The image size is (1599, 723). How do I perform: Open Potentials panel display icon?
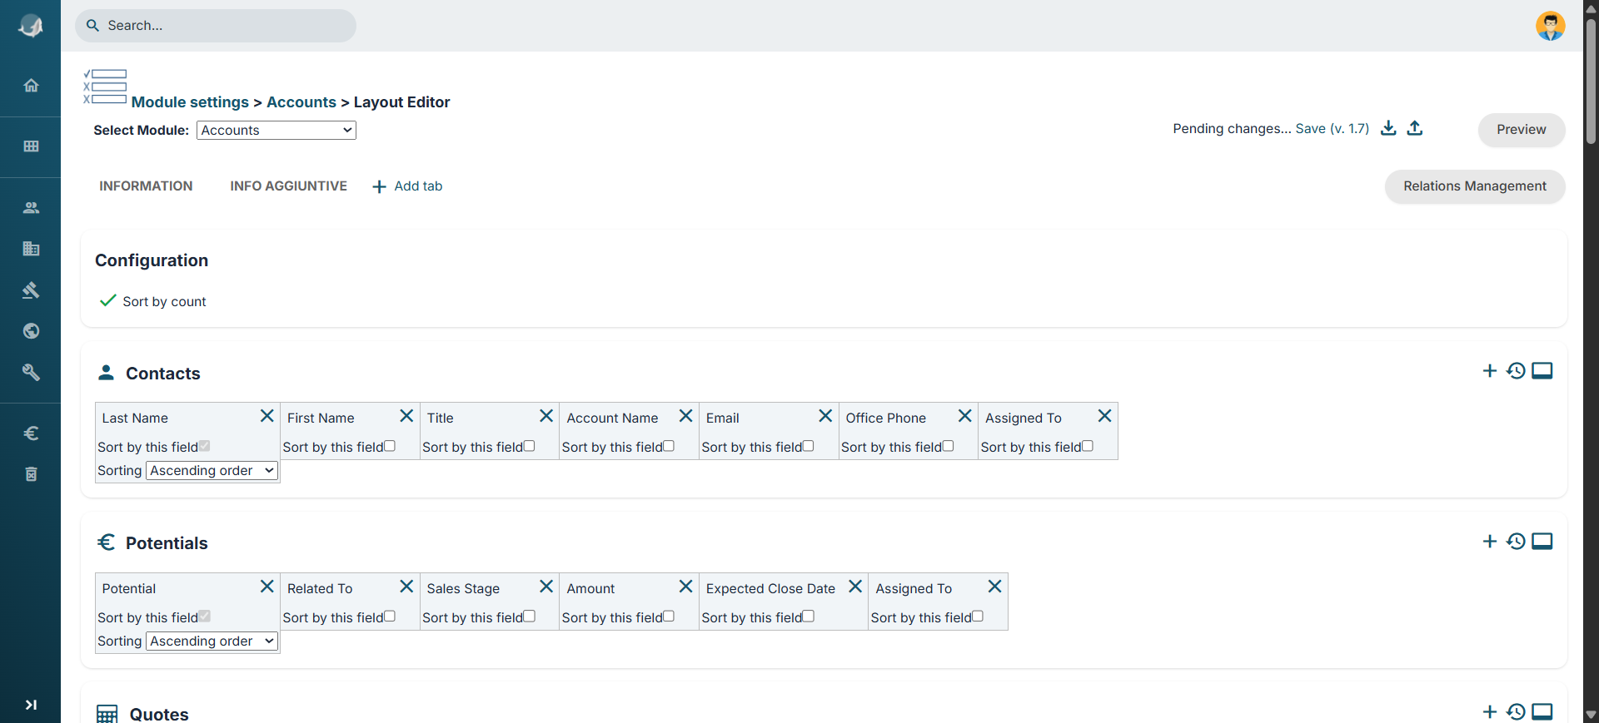1542,542
